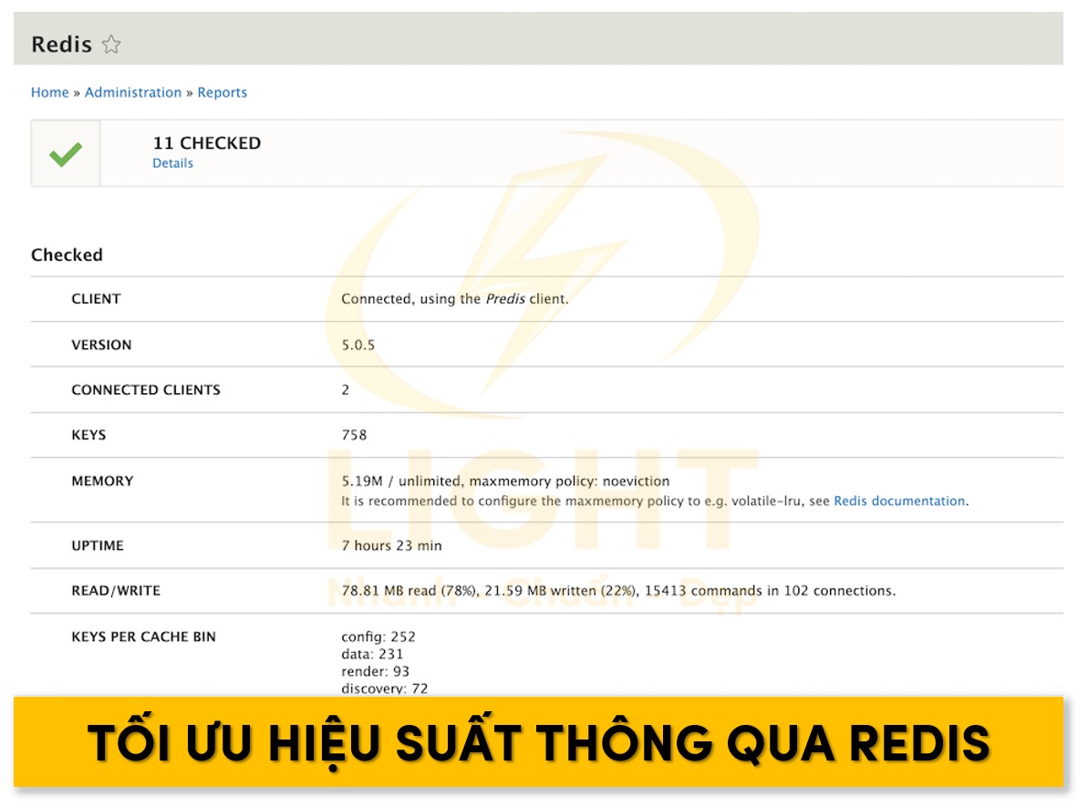This screenshot has height=807, width=1078.
Task: Click the Redis page title
Action: tap(61, 45)
